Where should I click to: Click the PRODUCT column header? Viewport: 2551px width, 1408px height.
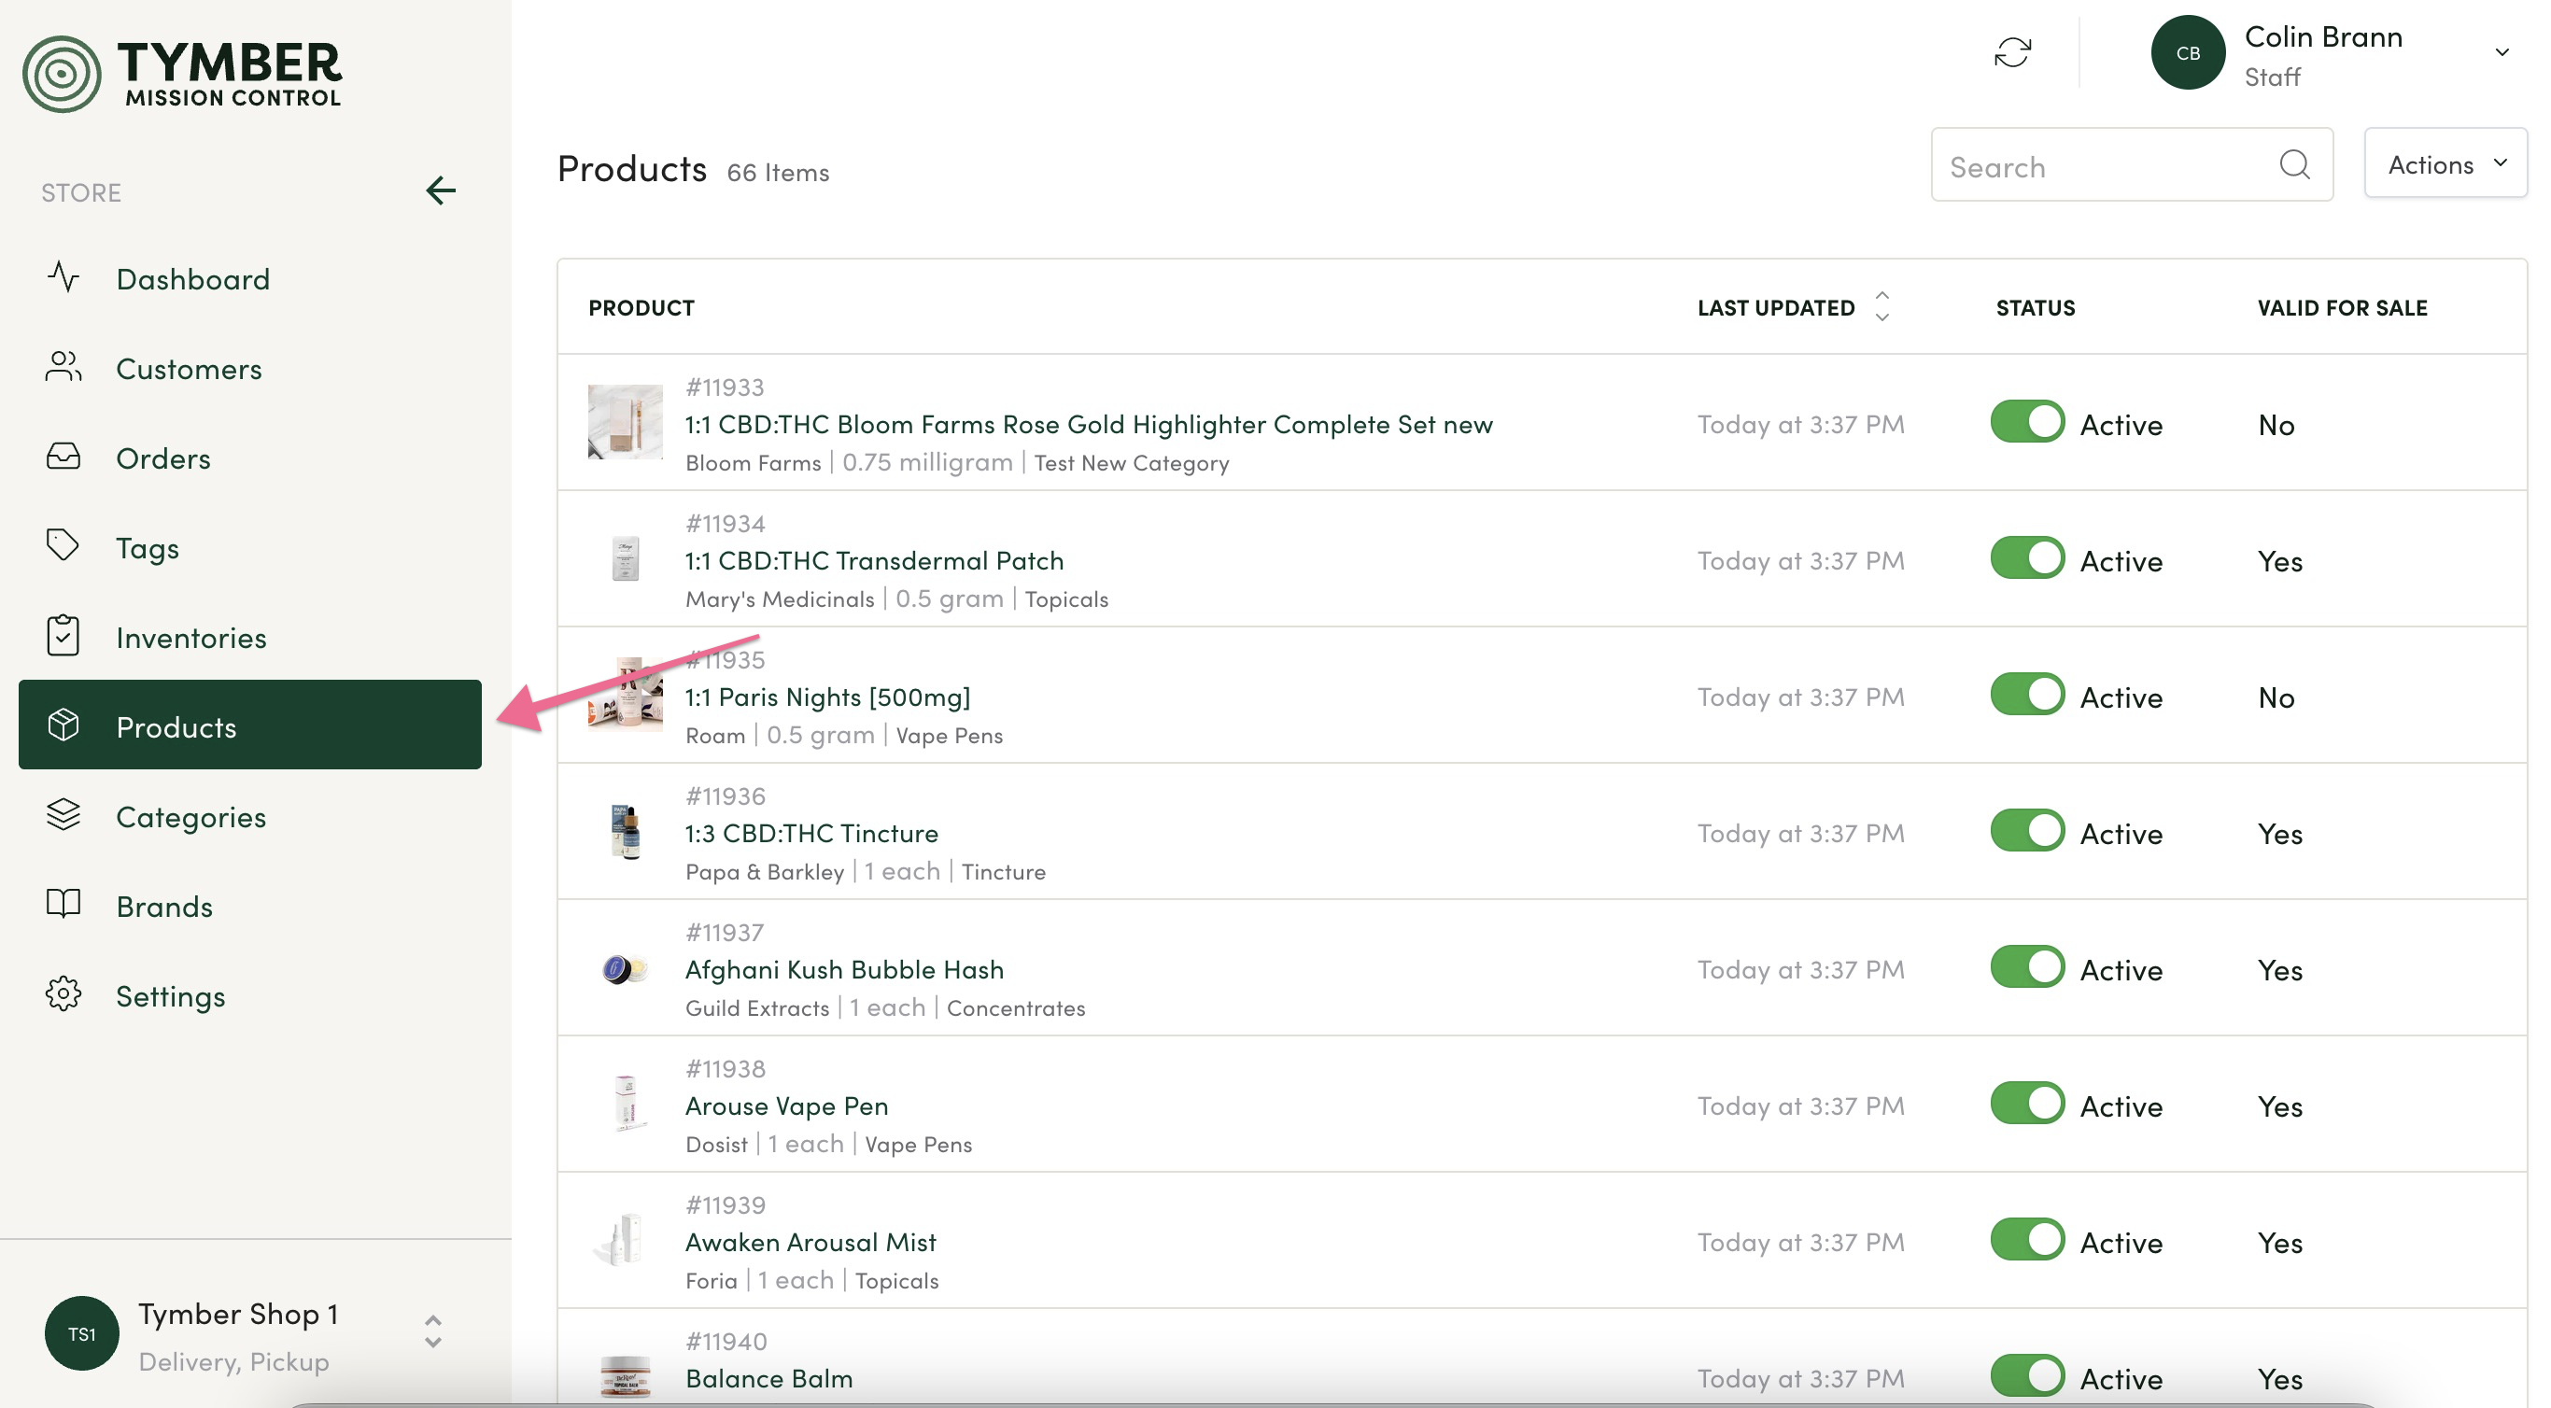click(641, 308)
